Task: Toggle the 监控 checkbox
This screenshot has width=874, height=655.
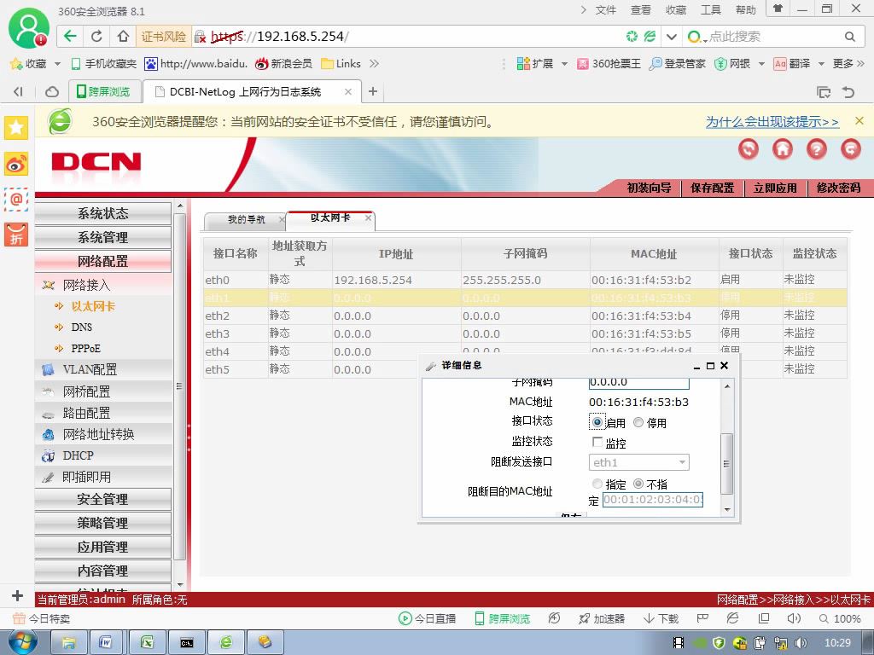Action: click(x=597, y=443)
